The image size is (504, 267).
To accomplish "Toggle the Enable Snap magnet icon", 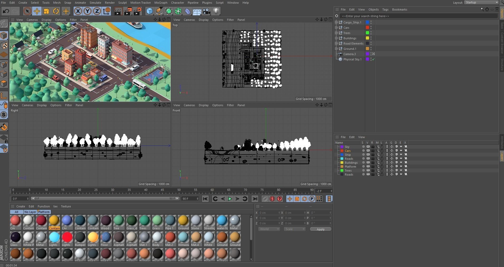I will (4, 127).
